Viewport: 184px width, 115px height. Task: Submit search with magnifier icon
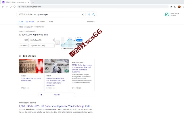(93, 15)
